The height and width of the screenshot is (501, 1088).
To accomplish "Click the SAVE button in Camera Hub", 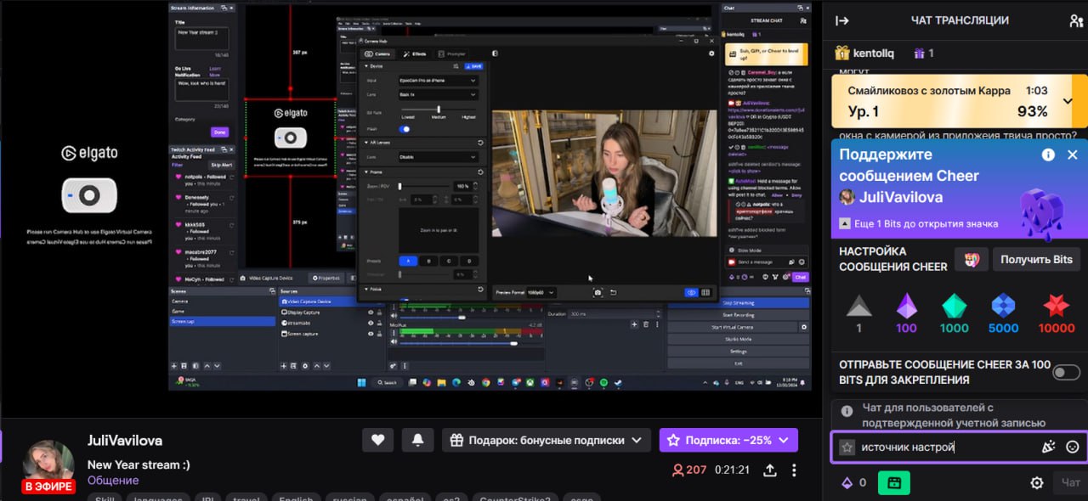I will click(x=474, y=65).
